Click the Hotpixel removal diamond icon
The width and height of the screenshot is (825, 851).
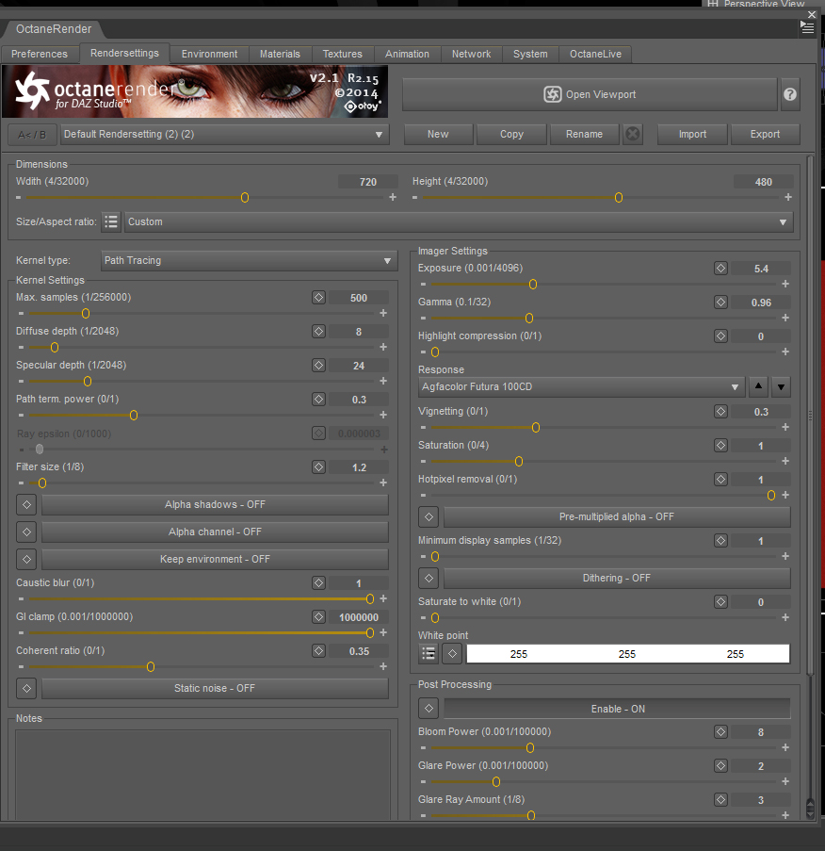click(x=720, y=480)
